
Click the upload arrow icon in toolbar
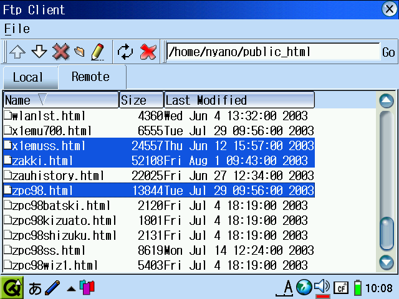coord(18,52)
